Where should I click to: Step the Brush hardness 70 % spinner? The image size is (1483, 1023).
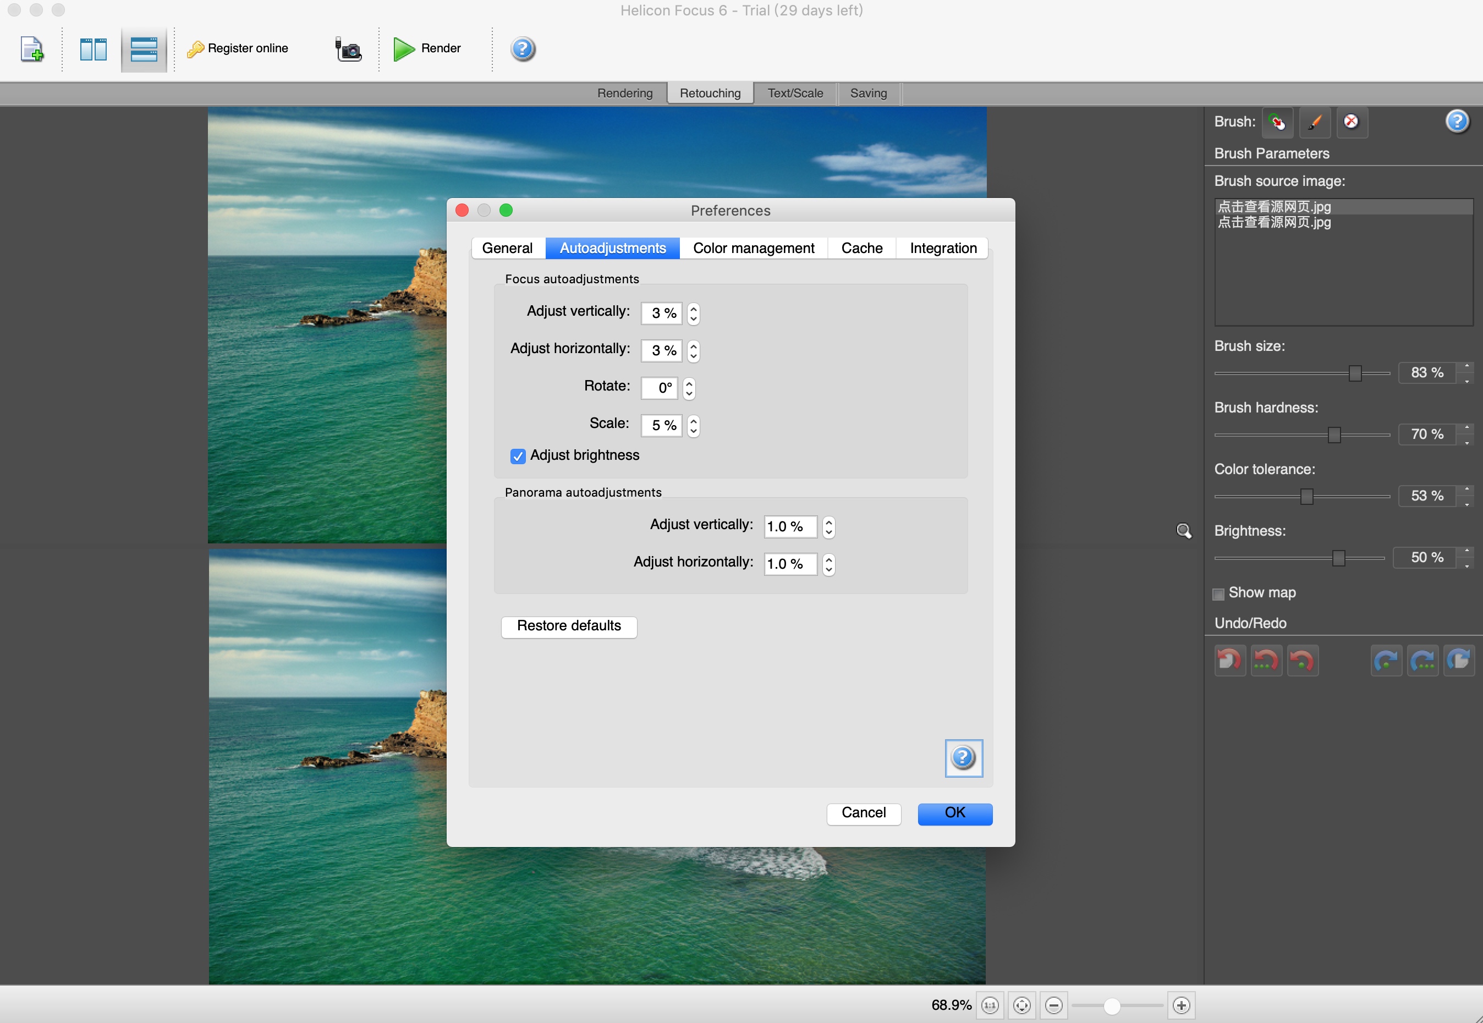pyautogui.click(x=1466, y=435)
